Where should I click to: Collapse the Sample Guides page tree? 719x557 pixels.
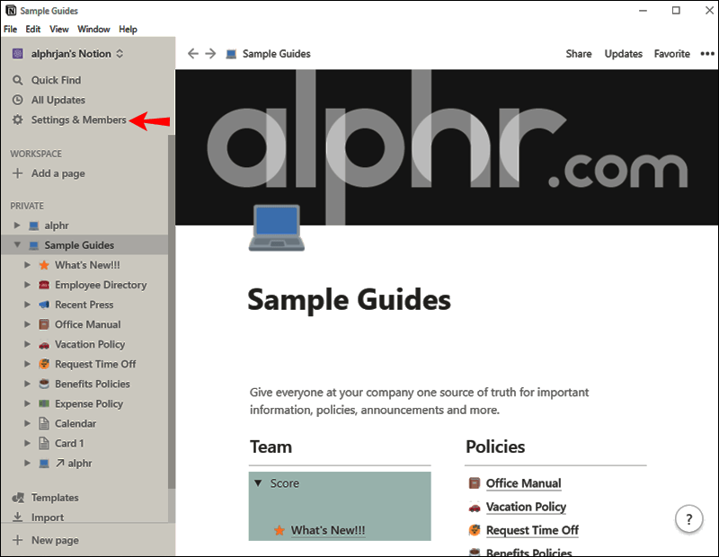(x=17, y=244)
